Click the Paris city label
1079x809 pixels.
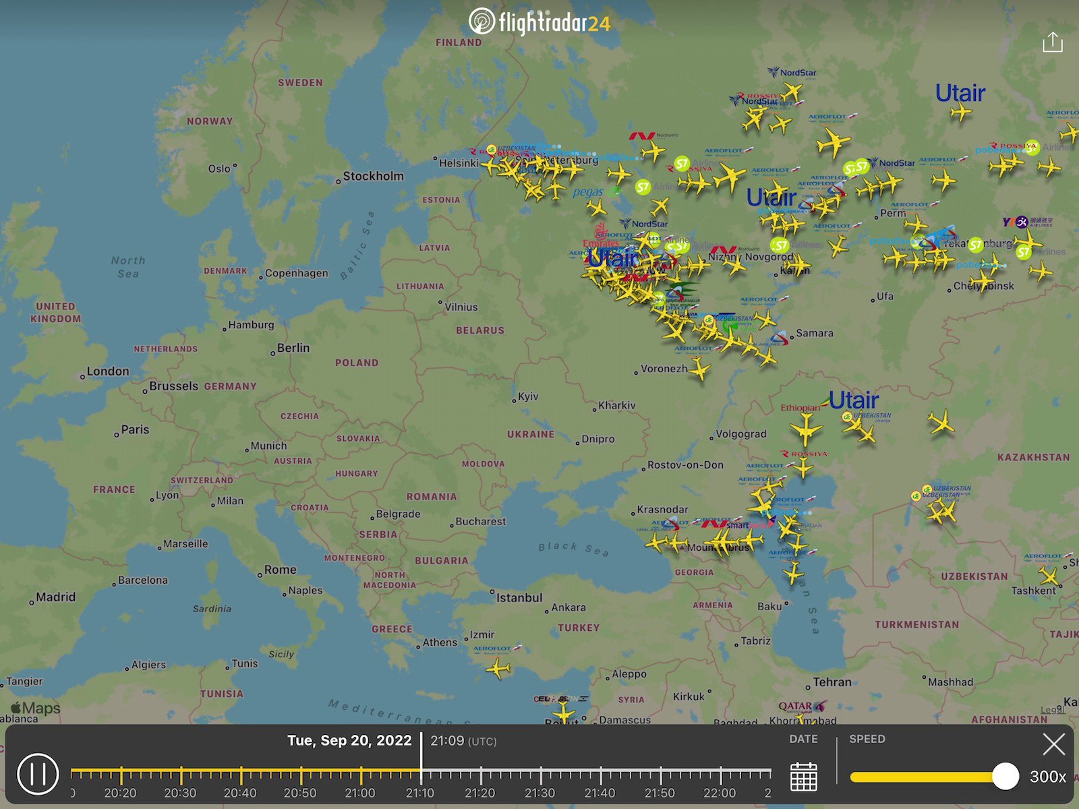click(x=135, y=429)
